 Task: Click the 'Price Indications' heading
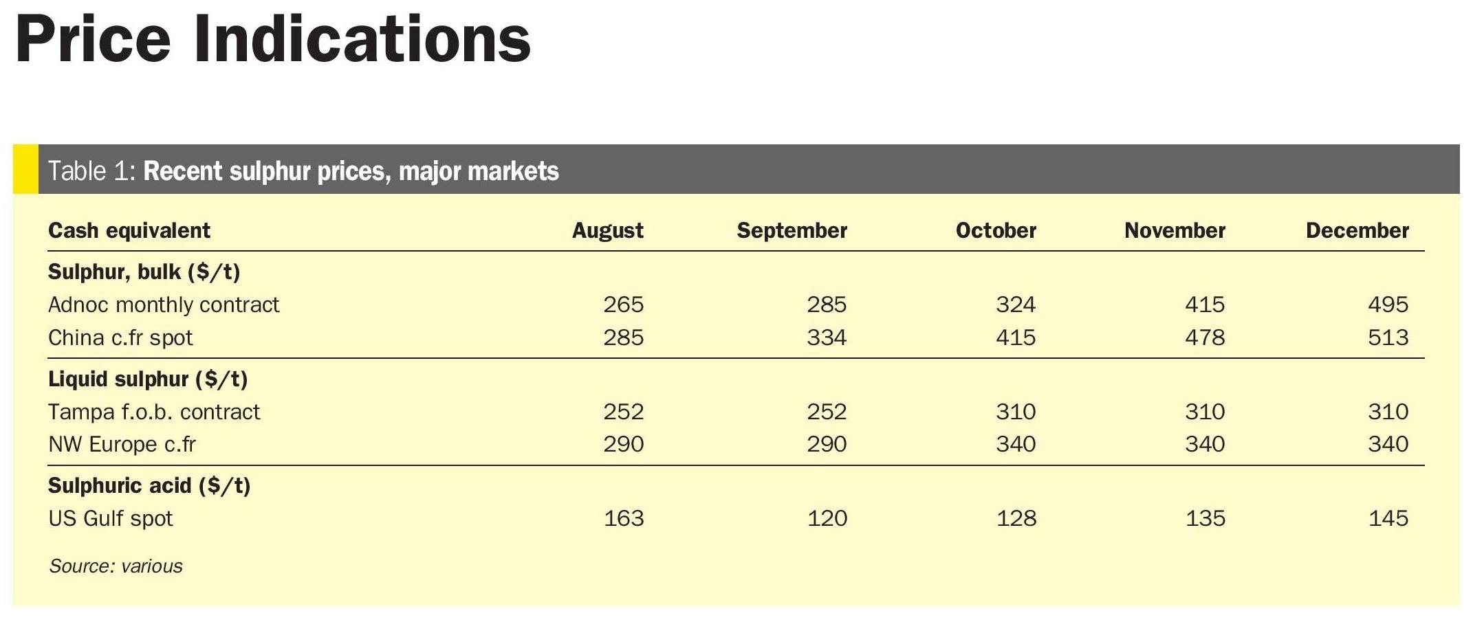tap(272, 40)
